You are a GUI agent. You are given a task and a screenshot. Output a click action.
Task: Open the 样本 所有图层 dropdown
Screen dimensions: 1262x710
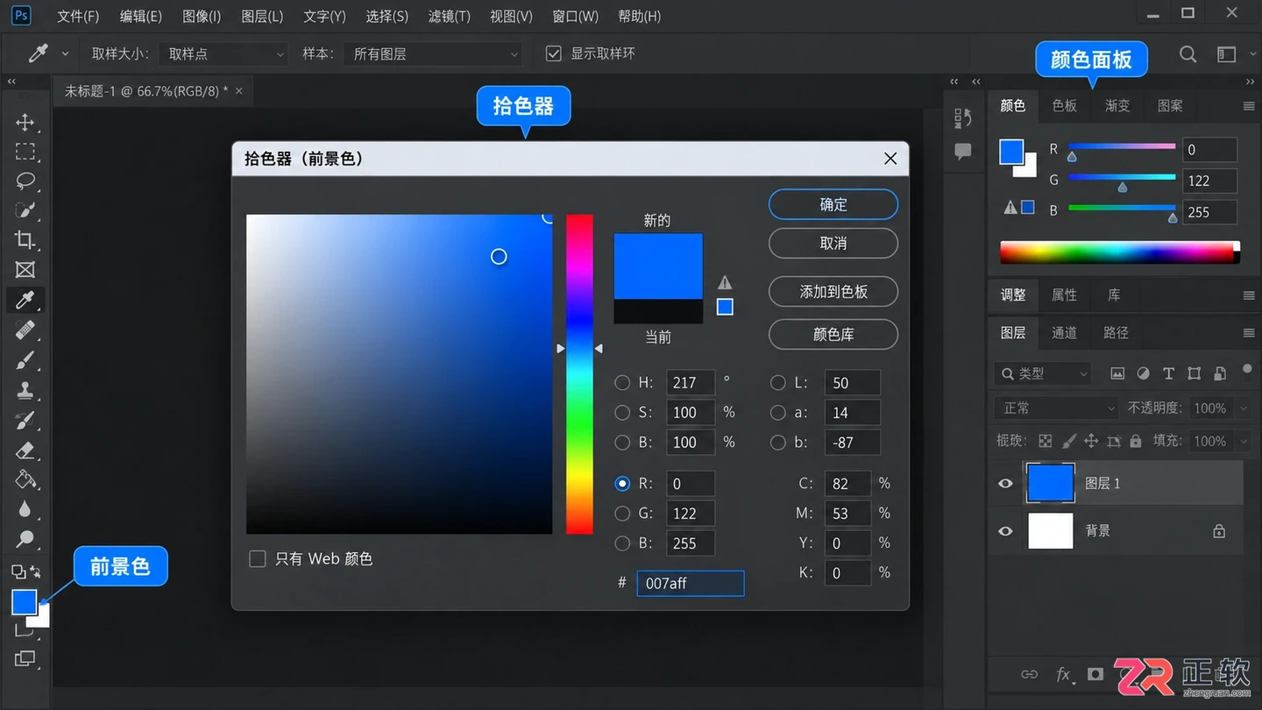[x=433, y=54]
